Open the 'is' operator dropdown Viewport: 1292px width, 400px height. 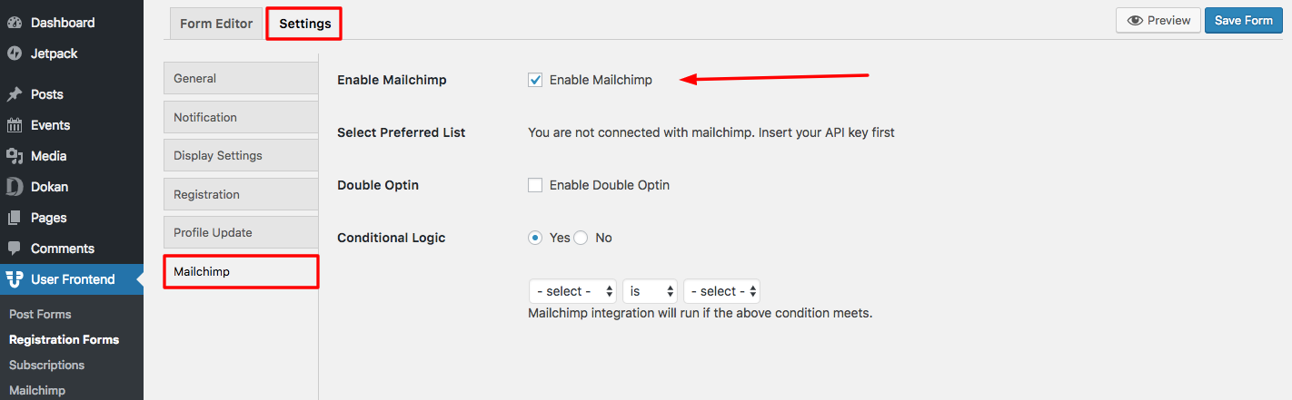tap(651, 291)
